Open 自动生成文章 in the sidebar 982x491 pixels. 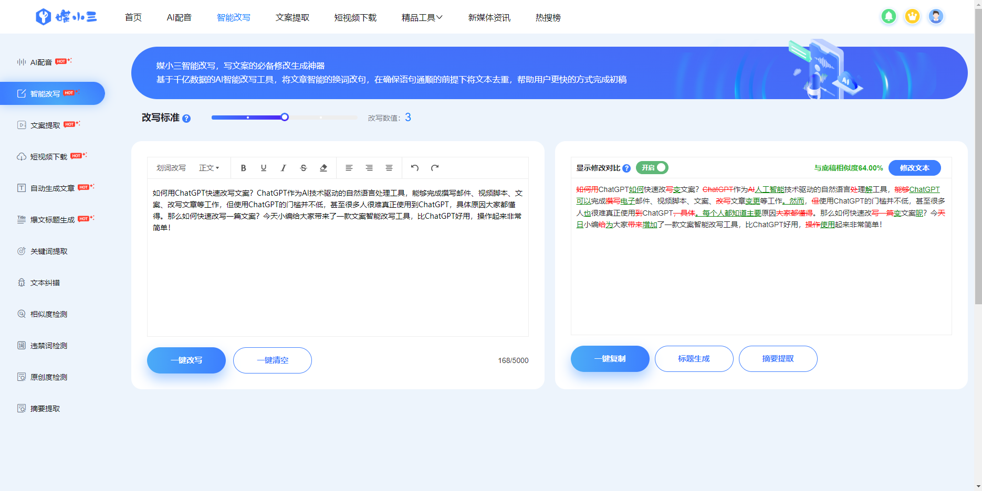53,188
